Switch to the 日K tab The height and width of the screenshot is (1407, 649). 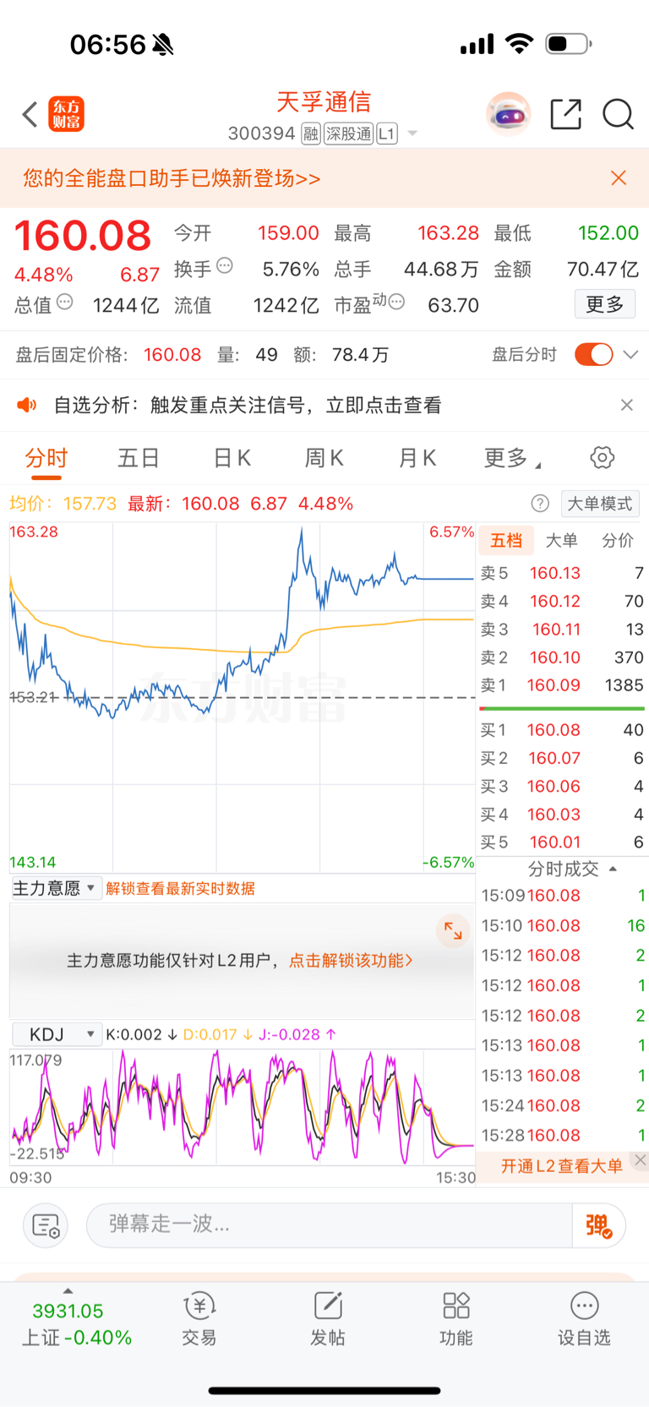pos(232,458)
